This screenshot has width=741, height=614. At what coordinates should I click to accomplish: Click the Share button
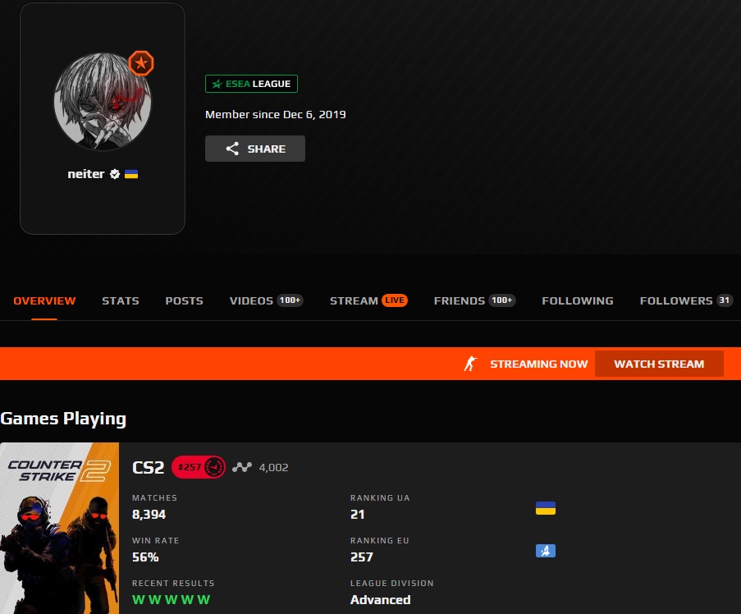(255, 149)
